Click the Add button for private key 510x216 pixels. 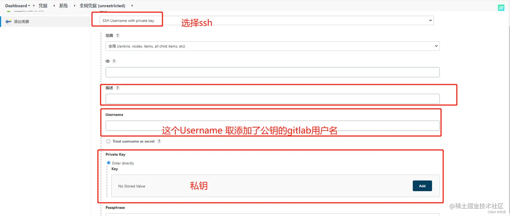point(422,186)
